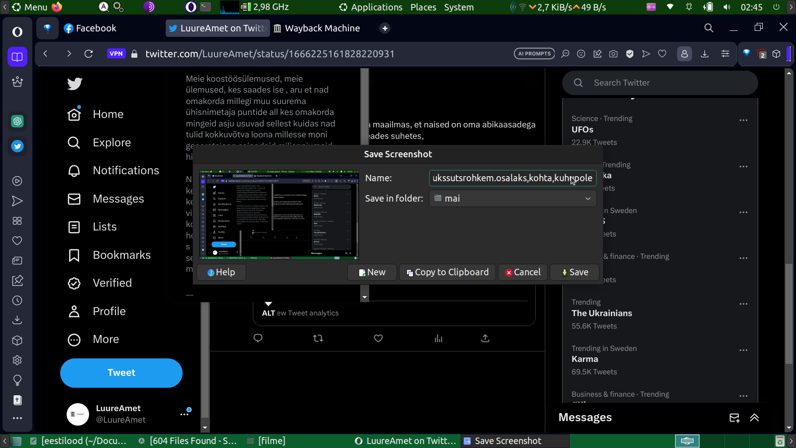Open options menu for UFOs trend
The width and height of the screenshot is (796, 448).
[x=743, y=120]
